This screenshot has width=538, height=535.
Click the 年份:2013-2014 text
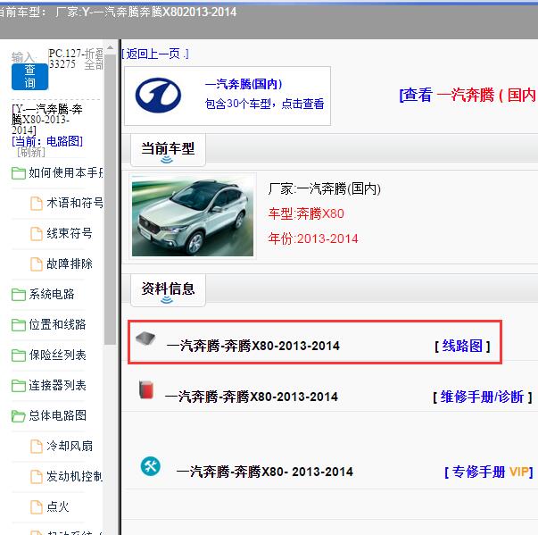[x=313, y=238]
